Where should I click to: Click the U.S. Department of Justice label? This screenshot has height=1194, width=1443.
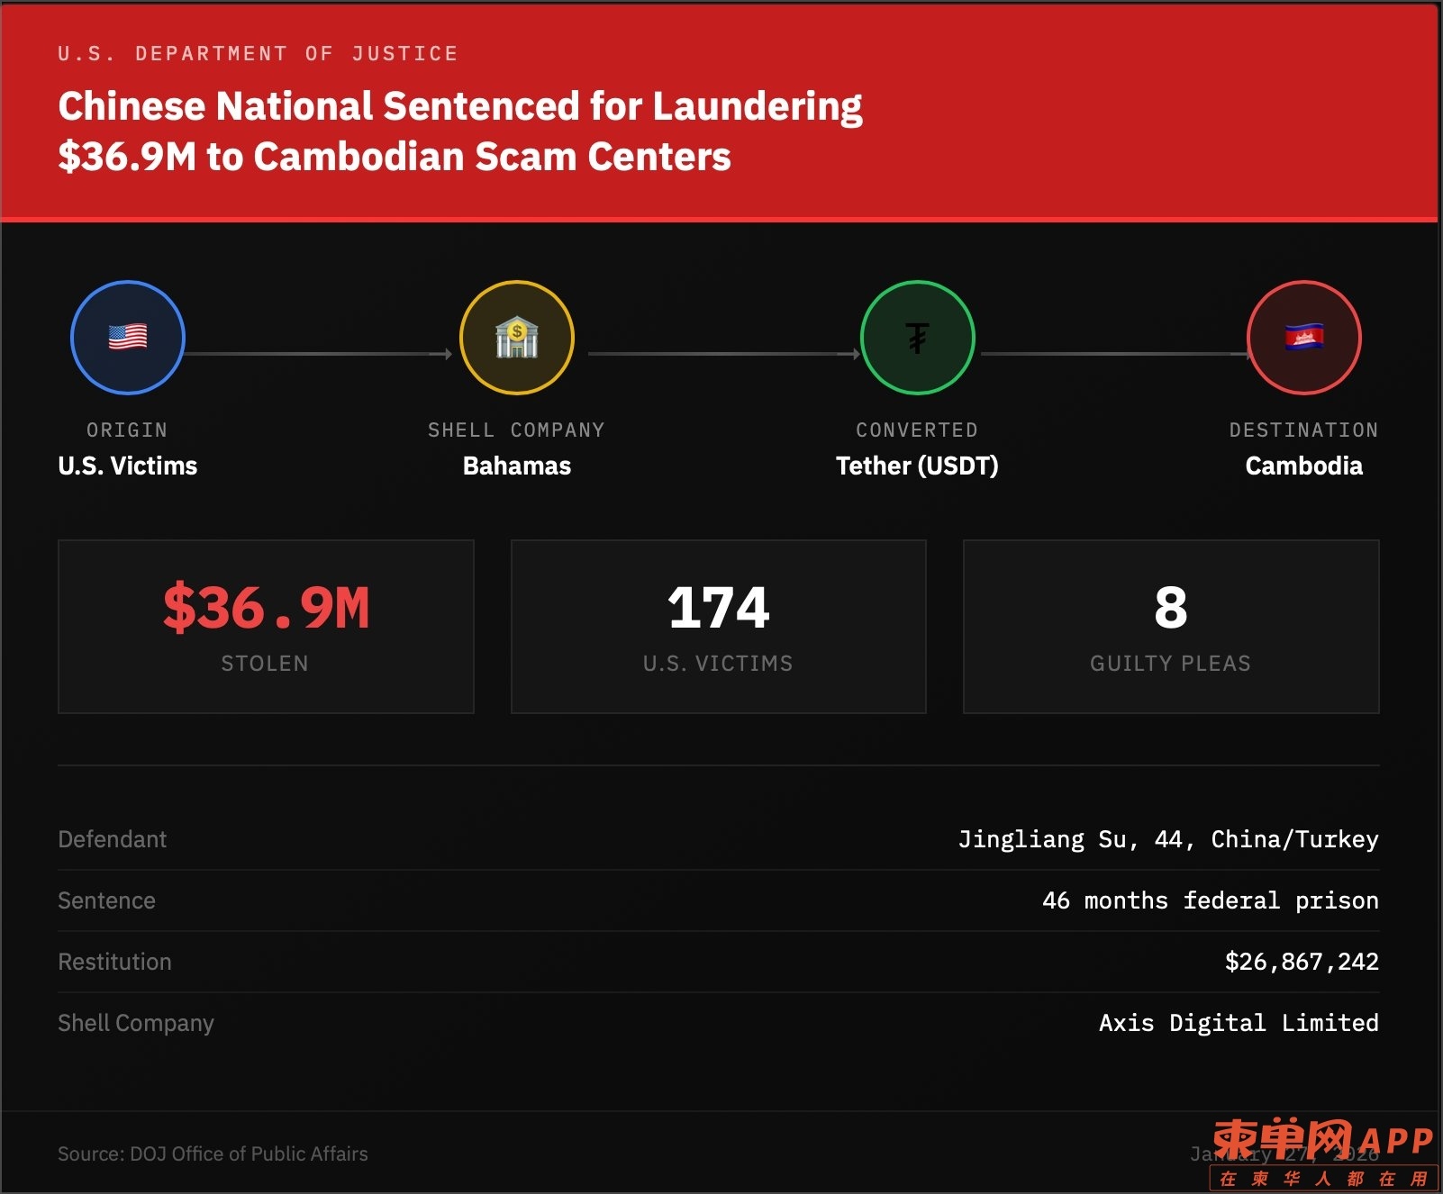pos(258,54)
